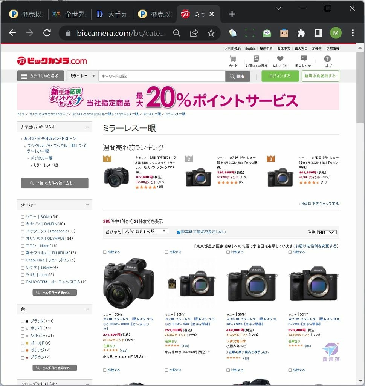
Task: Open the English language link
Action: pyautogui.click(x=250, y=49)
